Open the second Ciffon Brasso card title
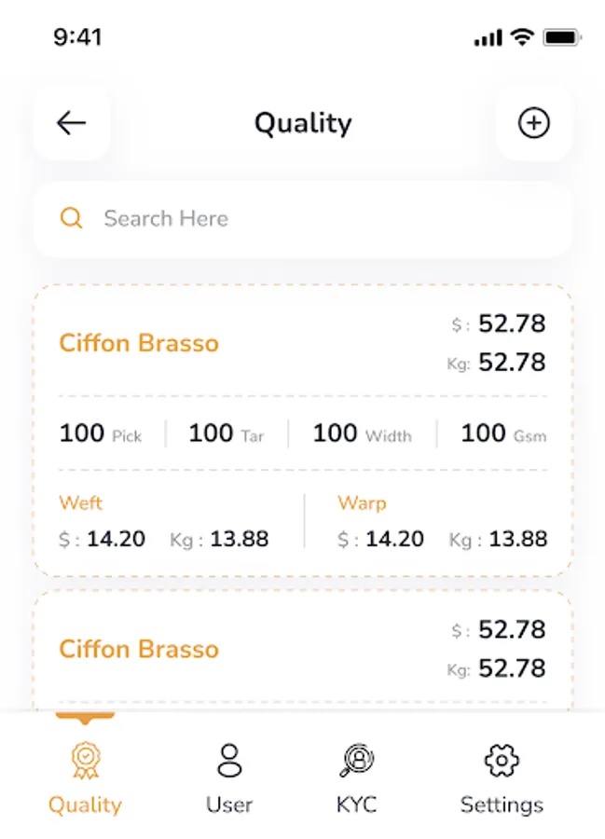The height and width of the screenshot is (839, 605). (x=139, y=649)
